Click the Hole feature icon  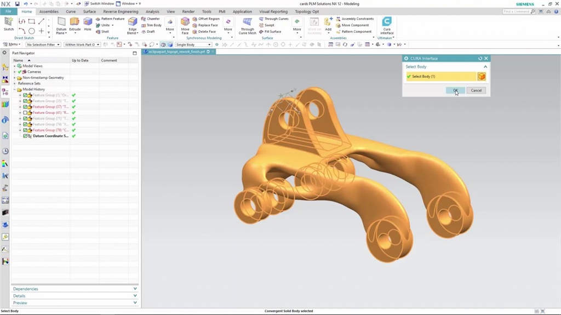[x=88, y=24]
